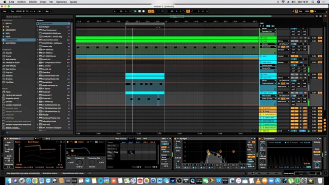Toggle the arrangement Loop switch

tap(188, 11)
